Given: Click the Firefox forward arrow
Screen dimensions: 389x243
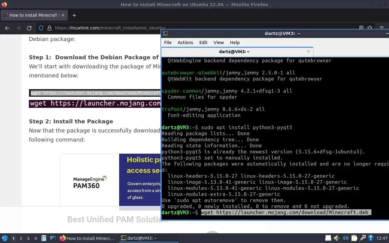Looking at the screenshot, I should point(18,28).
